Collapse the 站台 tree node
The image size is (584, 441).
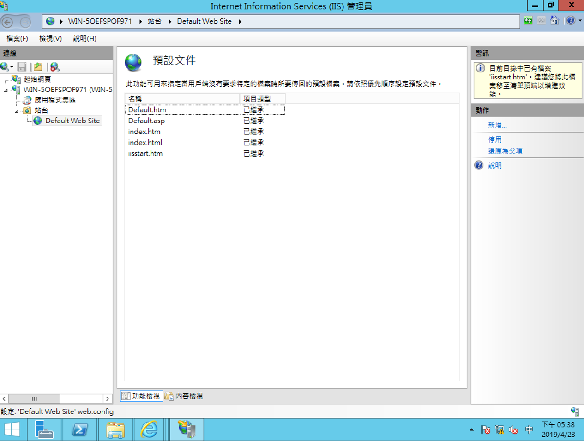17,111
